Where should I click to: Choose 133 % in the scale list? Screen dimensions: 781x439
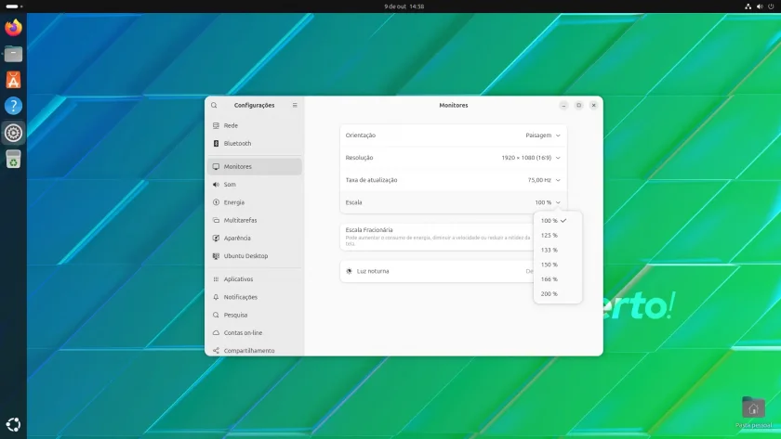[x=557, y=250]
